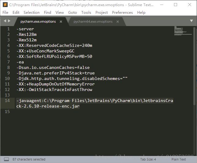Image resolution: width=197 pixels, height=163 pixels.
Task: Close the pycharm64.exe.vmoptions tab
Action: tap(118, 21)
